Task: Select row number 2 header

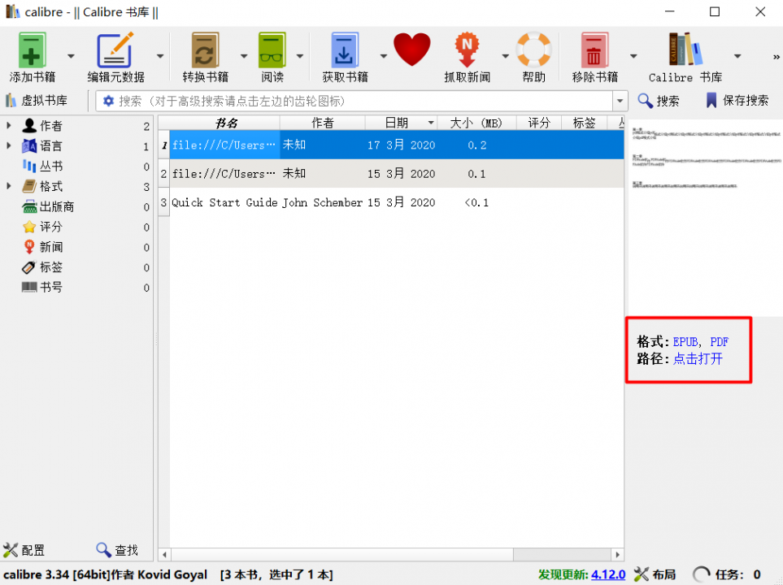Action: click(163, 174)
